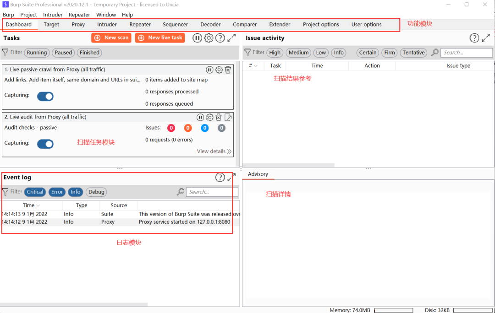This screenshot has height=313, width=495.
Task: Open settings for Live passive crawl task
Action: [219, 70]
